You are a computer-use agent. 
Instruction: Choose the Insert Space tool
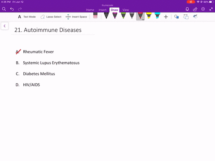pos(76,17)
